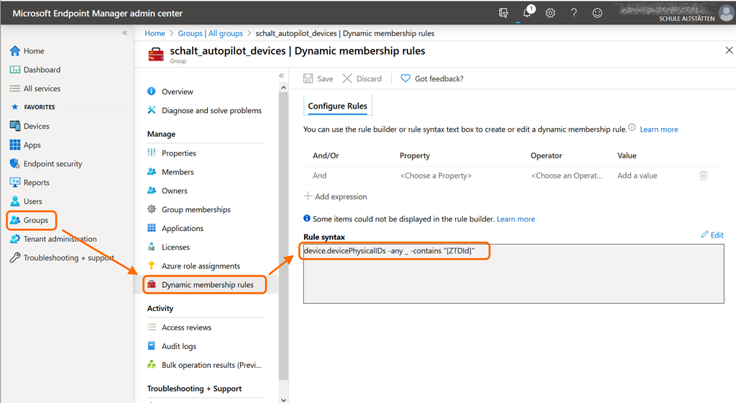Open the Choose an Operator dropdown
736x403 pixels.
(566, 176)
